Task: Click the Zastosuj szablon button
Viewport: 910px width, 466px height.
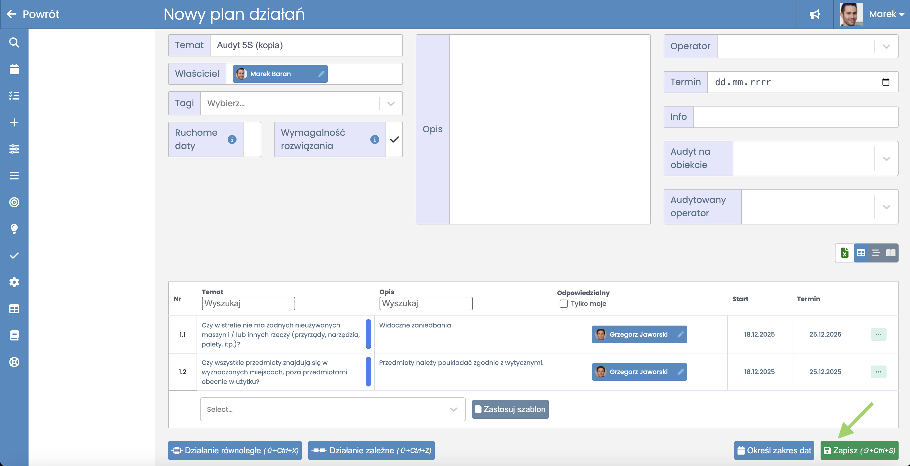Action: coord(510,409)
